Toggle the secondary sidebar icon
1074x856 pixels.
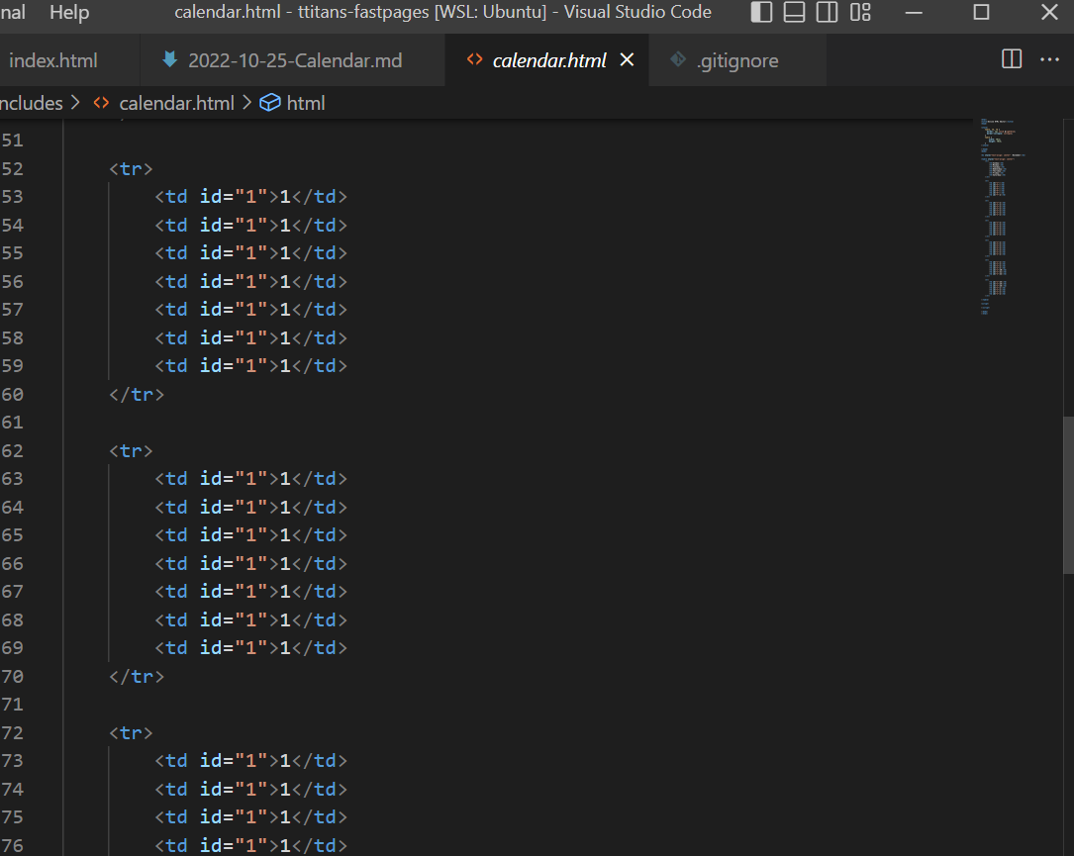point(828,13)
